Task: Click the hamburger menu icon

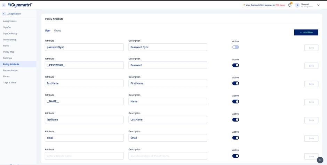Action: click(x=3, y=5)
